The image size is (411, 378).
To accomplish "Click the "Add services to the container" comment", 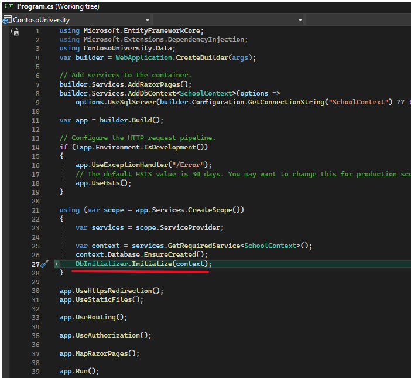I will click(x=125, y=75).
